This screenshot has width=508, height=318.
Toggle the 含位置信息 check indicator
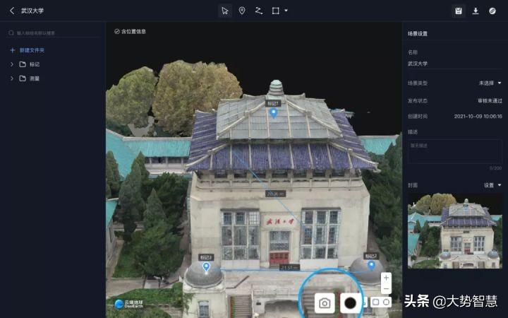click(x=117, y=32)
